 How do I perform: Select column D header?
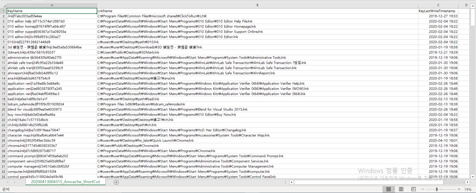466,5
